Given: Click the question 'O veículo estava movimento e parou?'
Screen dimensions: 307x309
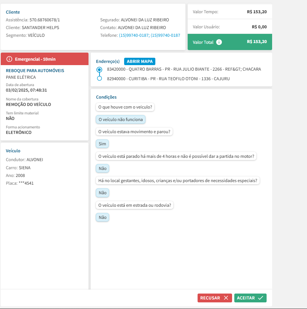Looking at the screenshot, I should pyautogui.click(x=134, y=132).
